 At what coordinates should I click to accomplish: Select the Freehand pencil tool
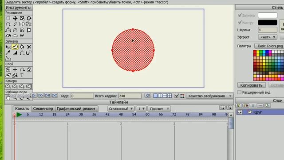click(15, 24)
